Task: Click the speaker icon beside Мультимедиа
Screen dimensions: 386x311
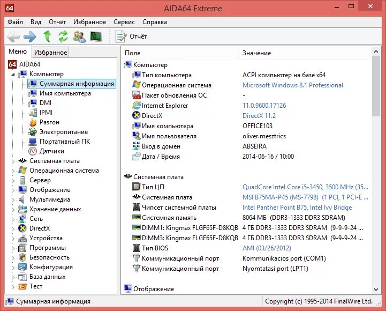Action: 21,199
